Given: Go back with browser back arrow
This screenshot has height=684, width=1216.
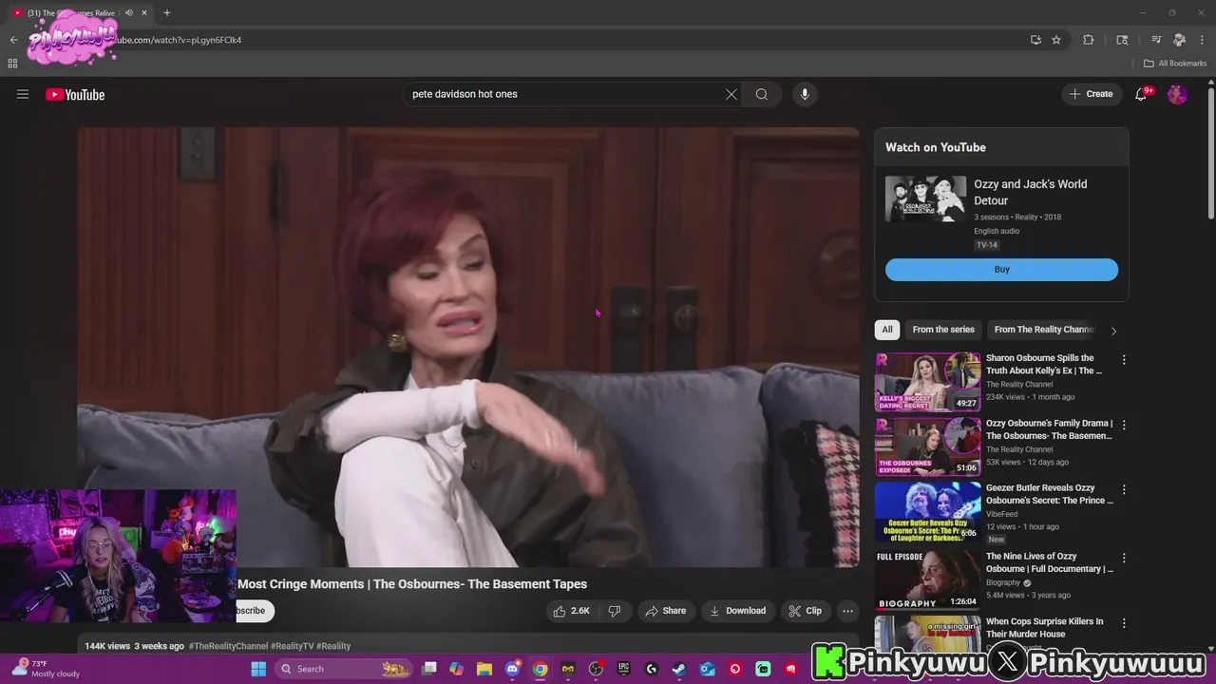Looking at the screenshot, I should tap(13, 40).
